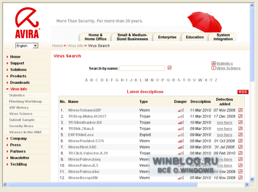Expand the Solutions sidebar section
Screen dimensions: 258x192
(7, 69)
